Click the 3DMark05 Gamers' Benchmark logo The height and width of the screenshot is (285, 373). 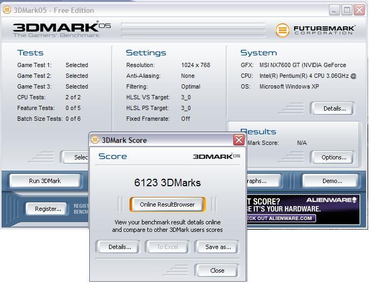[62, 29]
